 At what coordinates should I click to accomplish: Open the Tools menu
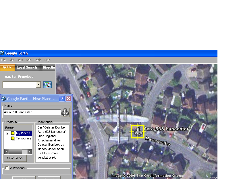tap(38, 60)
